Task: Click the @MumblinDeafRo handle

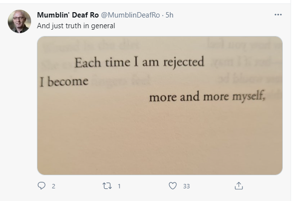Action: 131,15
